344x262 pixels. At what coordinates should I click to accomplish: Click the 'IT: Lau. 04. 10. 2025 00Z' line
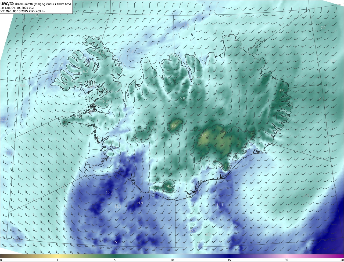pos(17,8)
